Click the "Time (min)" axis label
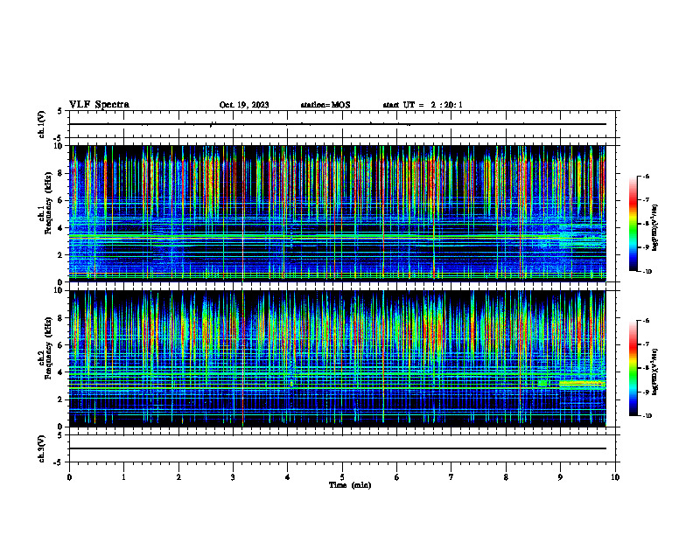The width and height of the screenshot is (693, 535). (350, 485)
